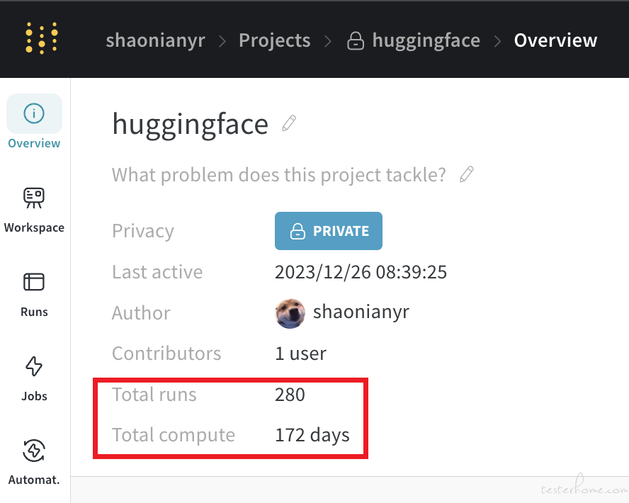
Task: Open the Workspace sidebar icon
Action: [x=34, y=198]
